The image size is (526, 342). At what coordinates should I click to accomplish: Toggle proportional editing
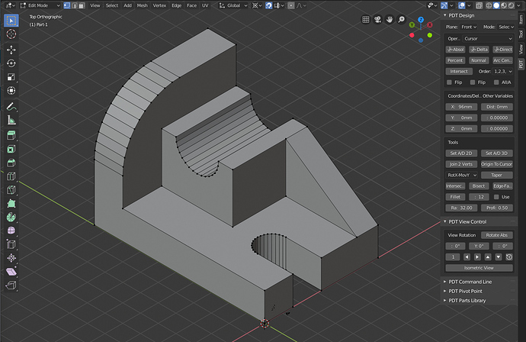tap(291, 5)
